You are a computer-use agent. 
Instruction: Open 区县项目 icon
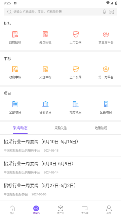[106, 104]
